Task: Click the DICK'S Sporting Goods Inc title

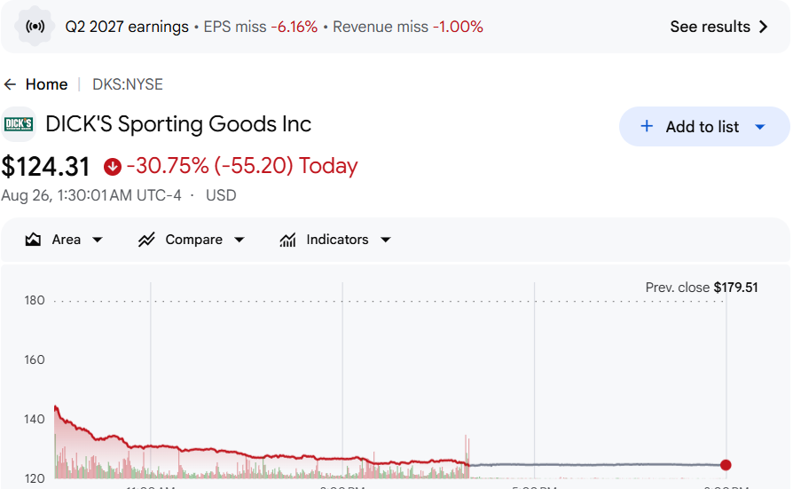Action: [178, 124]
